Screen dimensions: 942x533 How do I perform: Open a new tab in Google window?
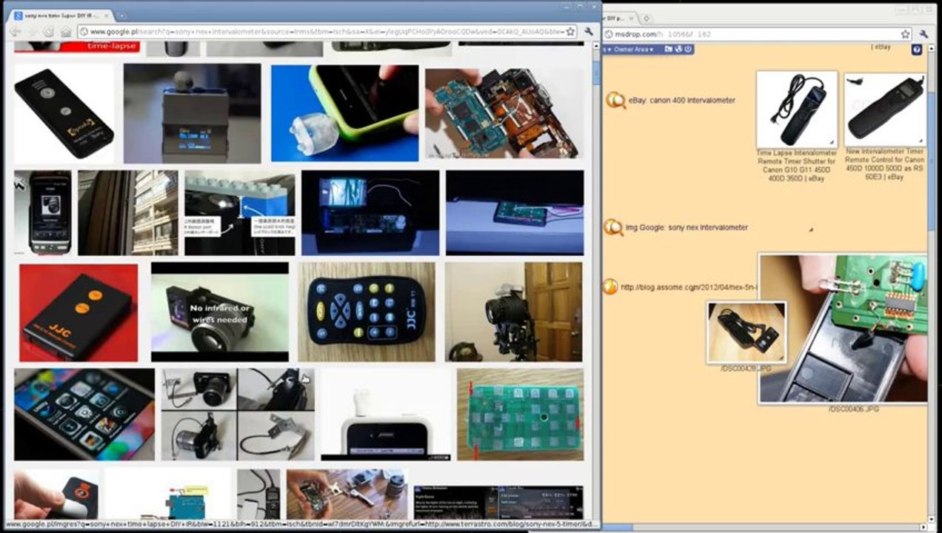coord(121,16)
